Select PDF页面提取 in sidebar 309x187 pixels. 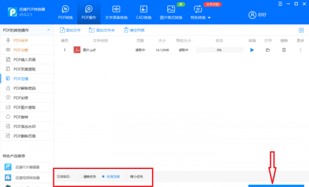click(27, 69)
